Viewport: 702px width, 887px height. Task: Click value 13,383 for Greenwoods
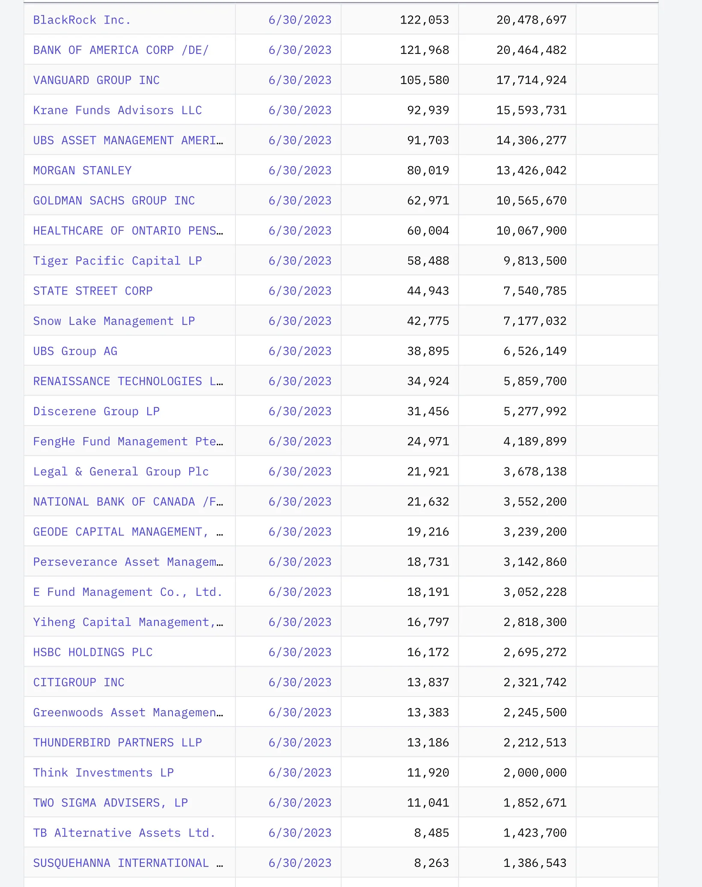point(428,712)
